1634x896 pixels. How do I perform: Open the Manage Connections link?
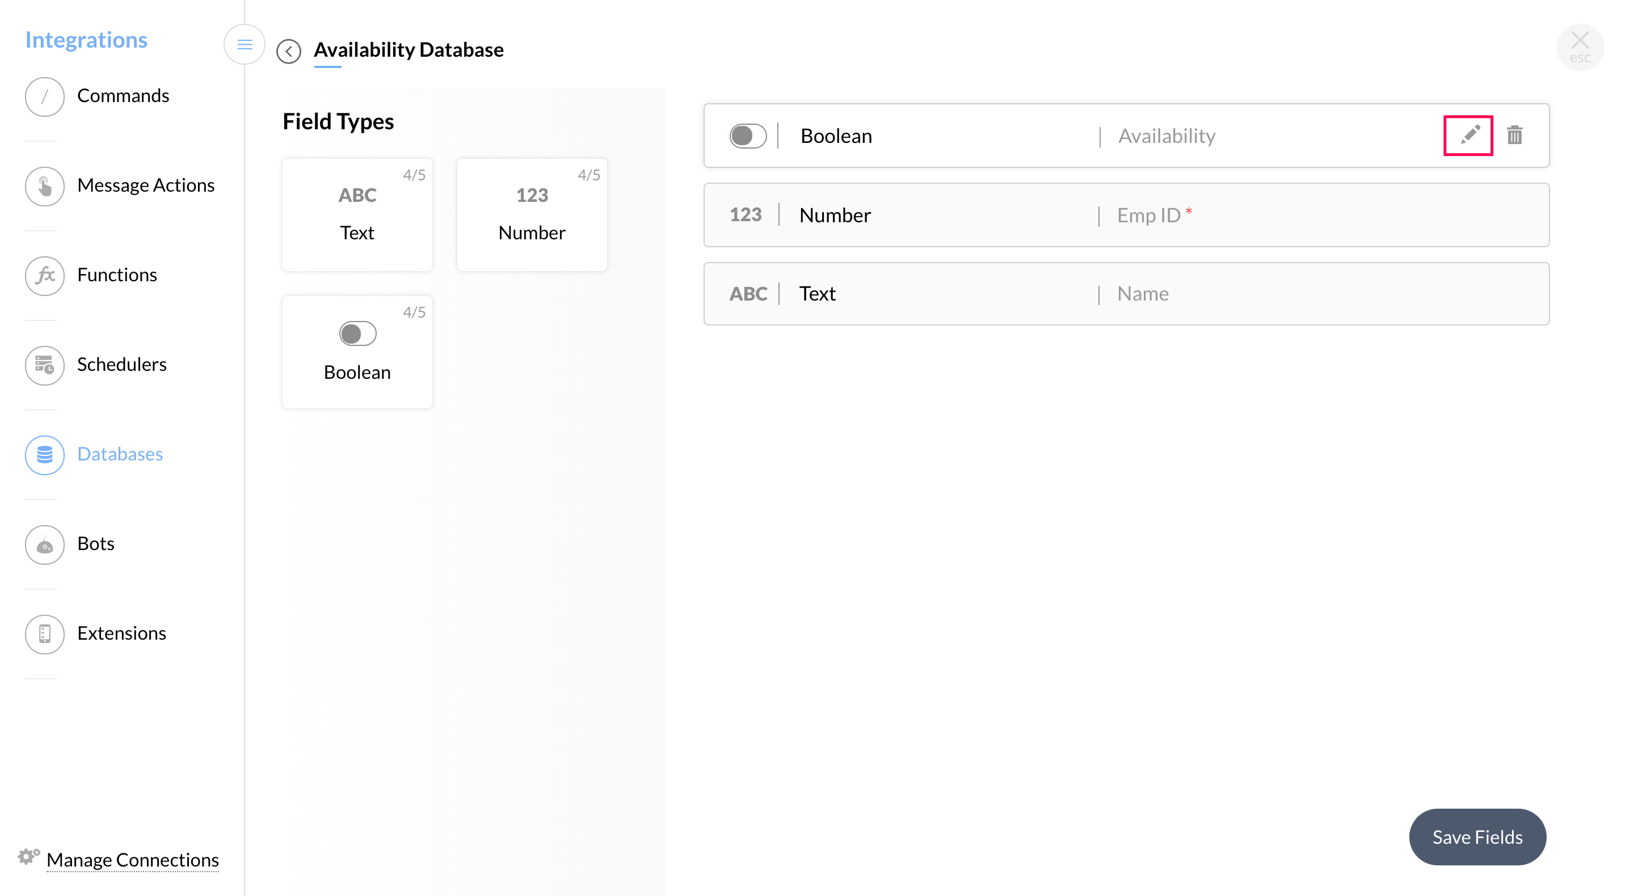click(x=133, y=860)
